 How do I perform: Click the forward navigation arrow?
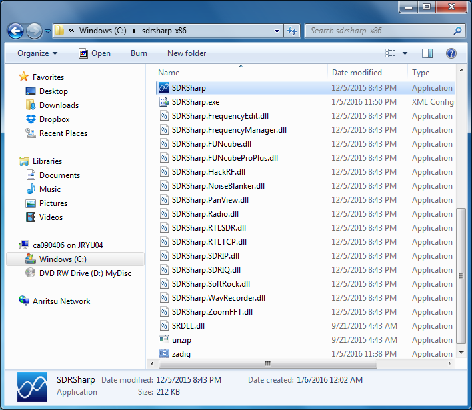click(x=34, y=31)
